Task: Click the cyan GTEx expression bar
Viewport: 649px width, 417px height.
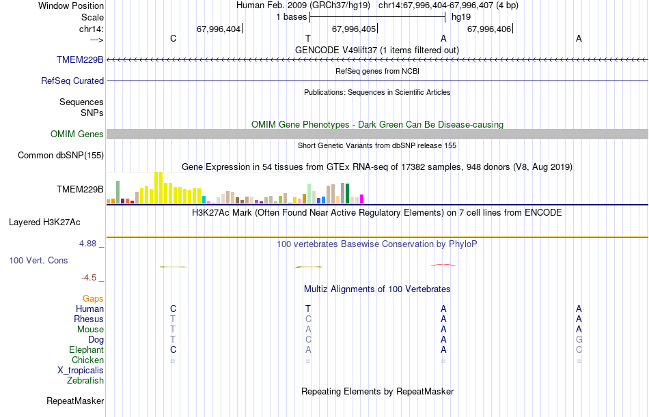Action: tap(204, 200)
